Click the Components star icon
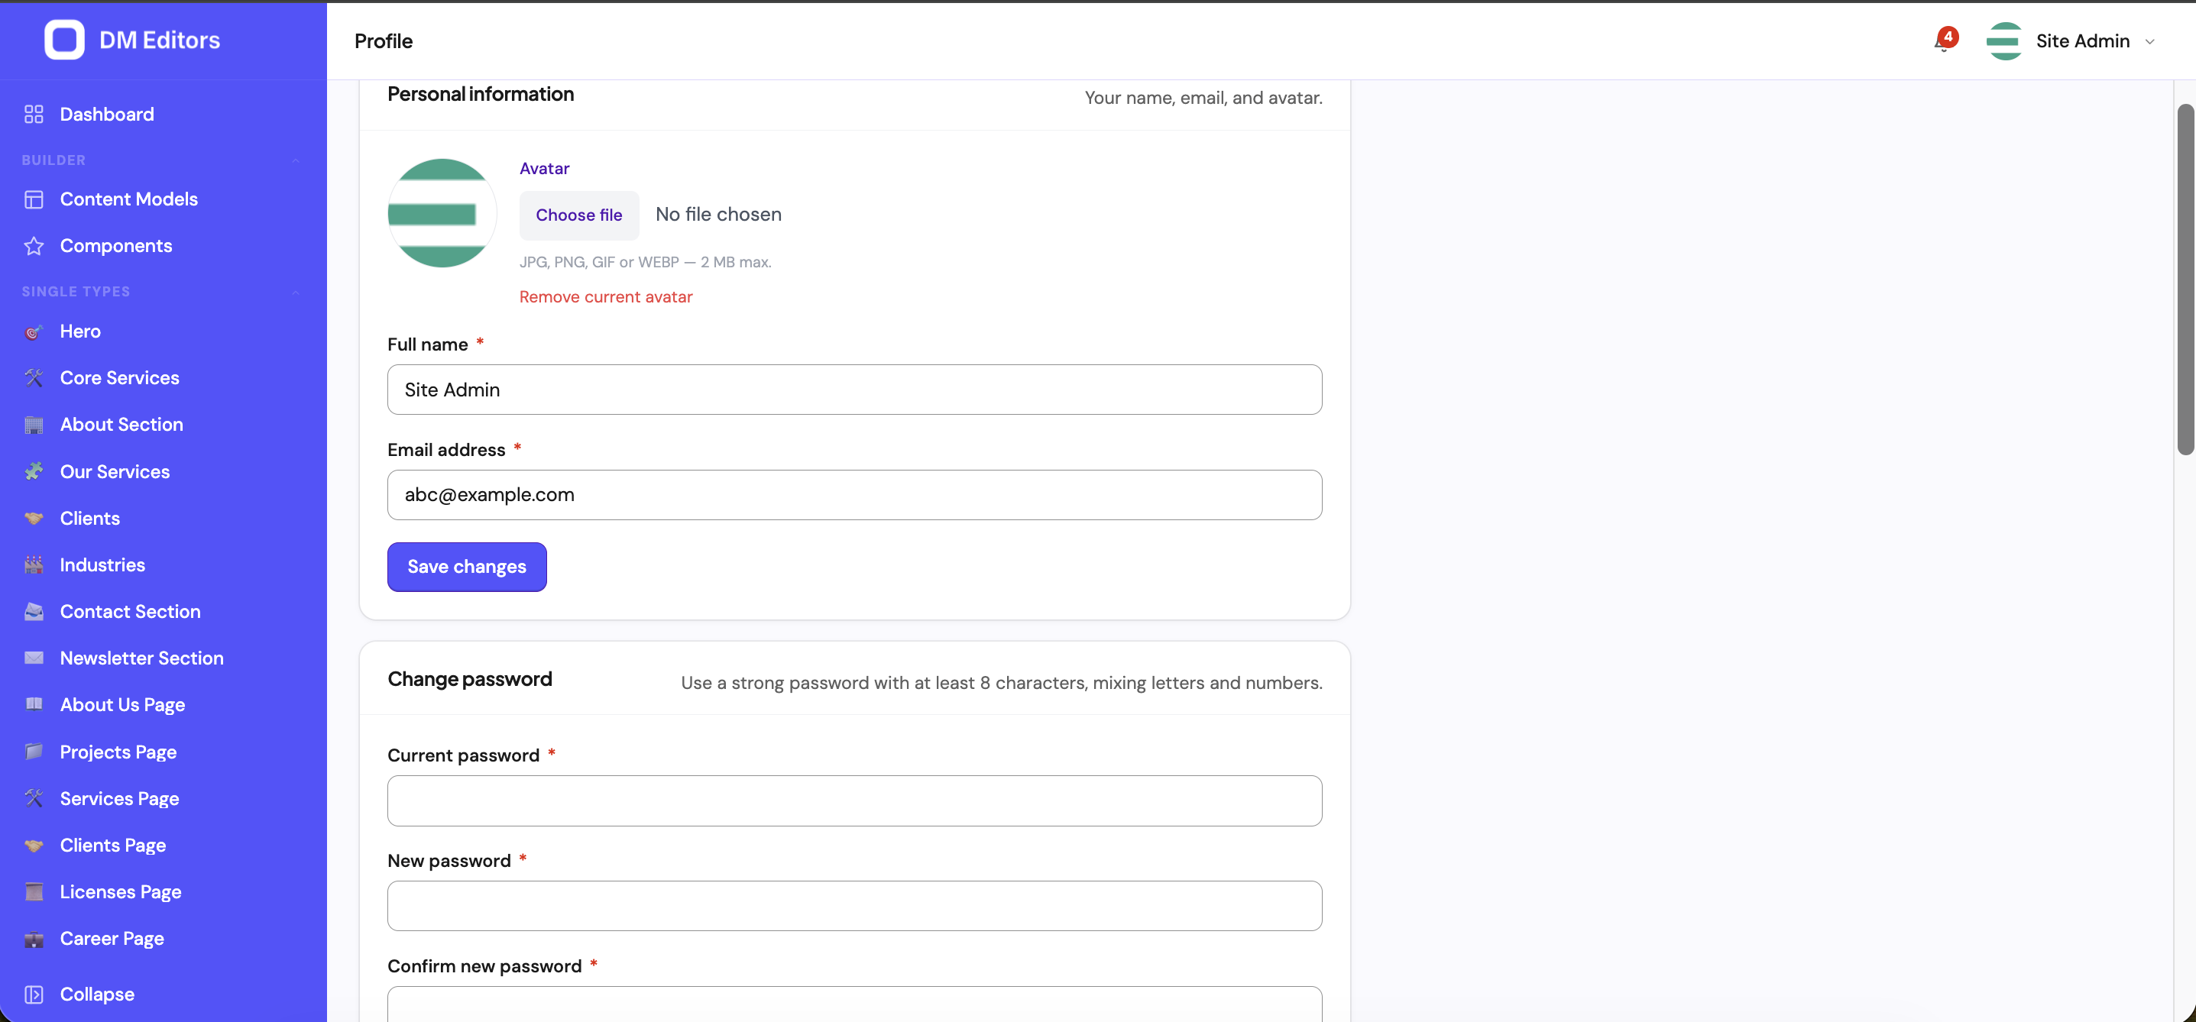Image resolution: width=2196 pixels, height=1022 pixels. point(34,247)
